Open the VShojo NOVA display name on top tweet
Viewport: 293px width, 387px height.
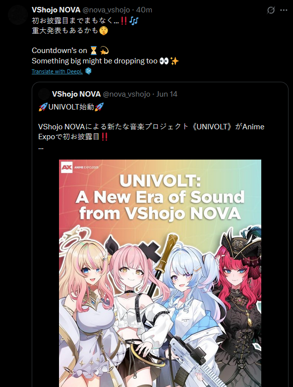pyautogui.click(x=56, y=10)
